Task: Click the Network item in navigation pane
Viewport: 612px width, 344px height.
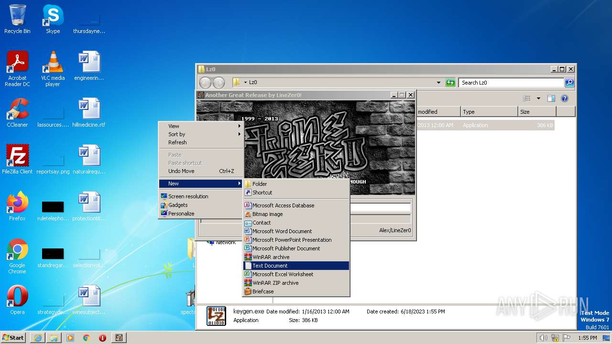Action: pos(226,242)
